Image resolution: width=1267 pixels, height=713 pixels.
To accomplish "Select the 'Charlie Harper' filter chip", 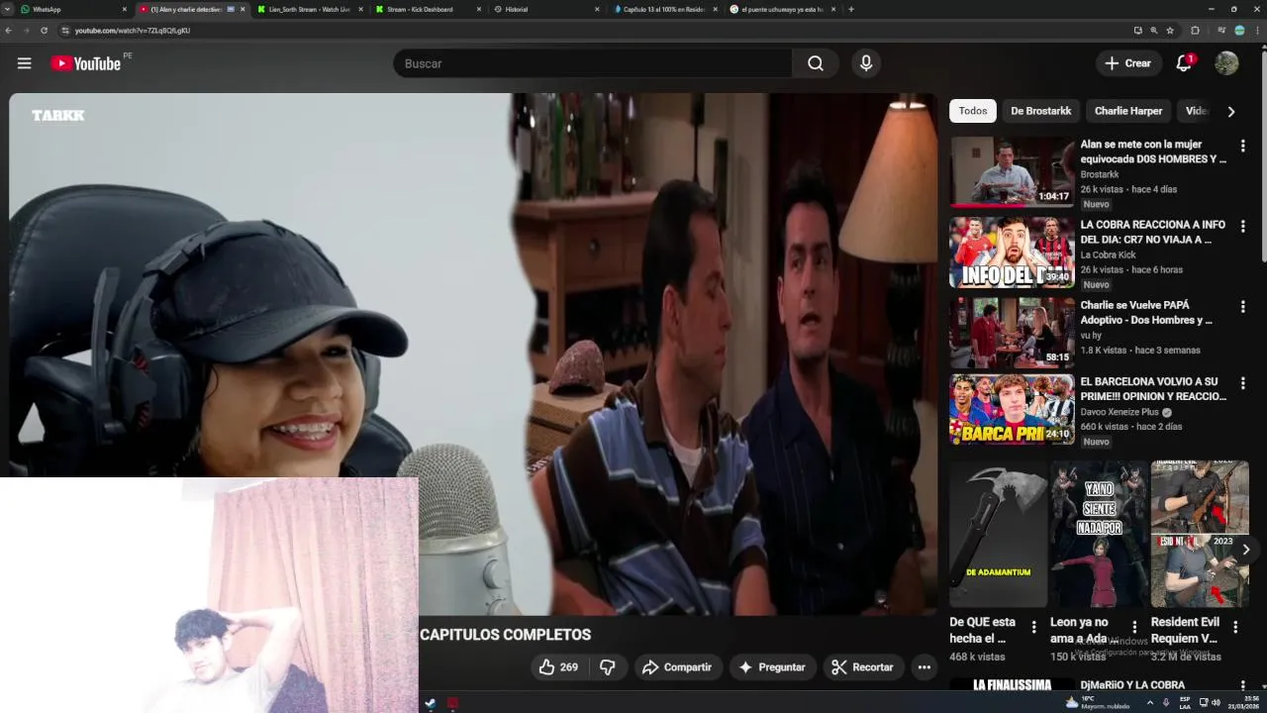I will click(x=1128, y=111).
